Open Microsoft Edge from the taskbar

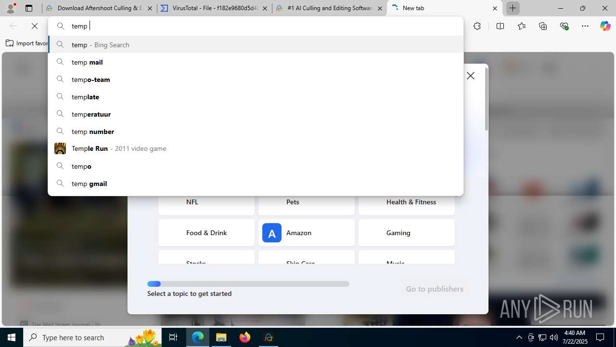click(x=198, y=337)
